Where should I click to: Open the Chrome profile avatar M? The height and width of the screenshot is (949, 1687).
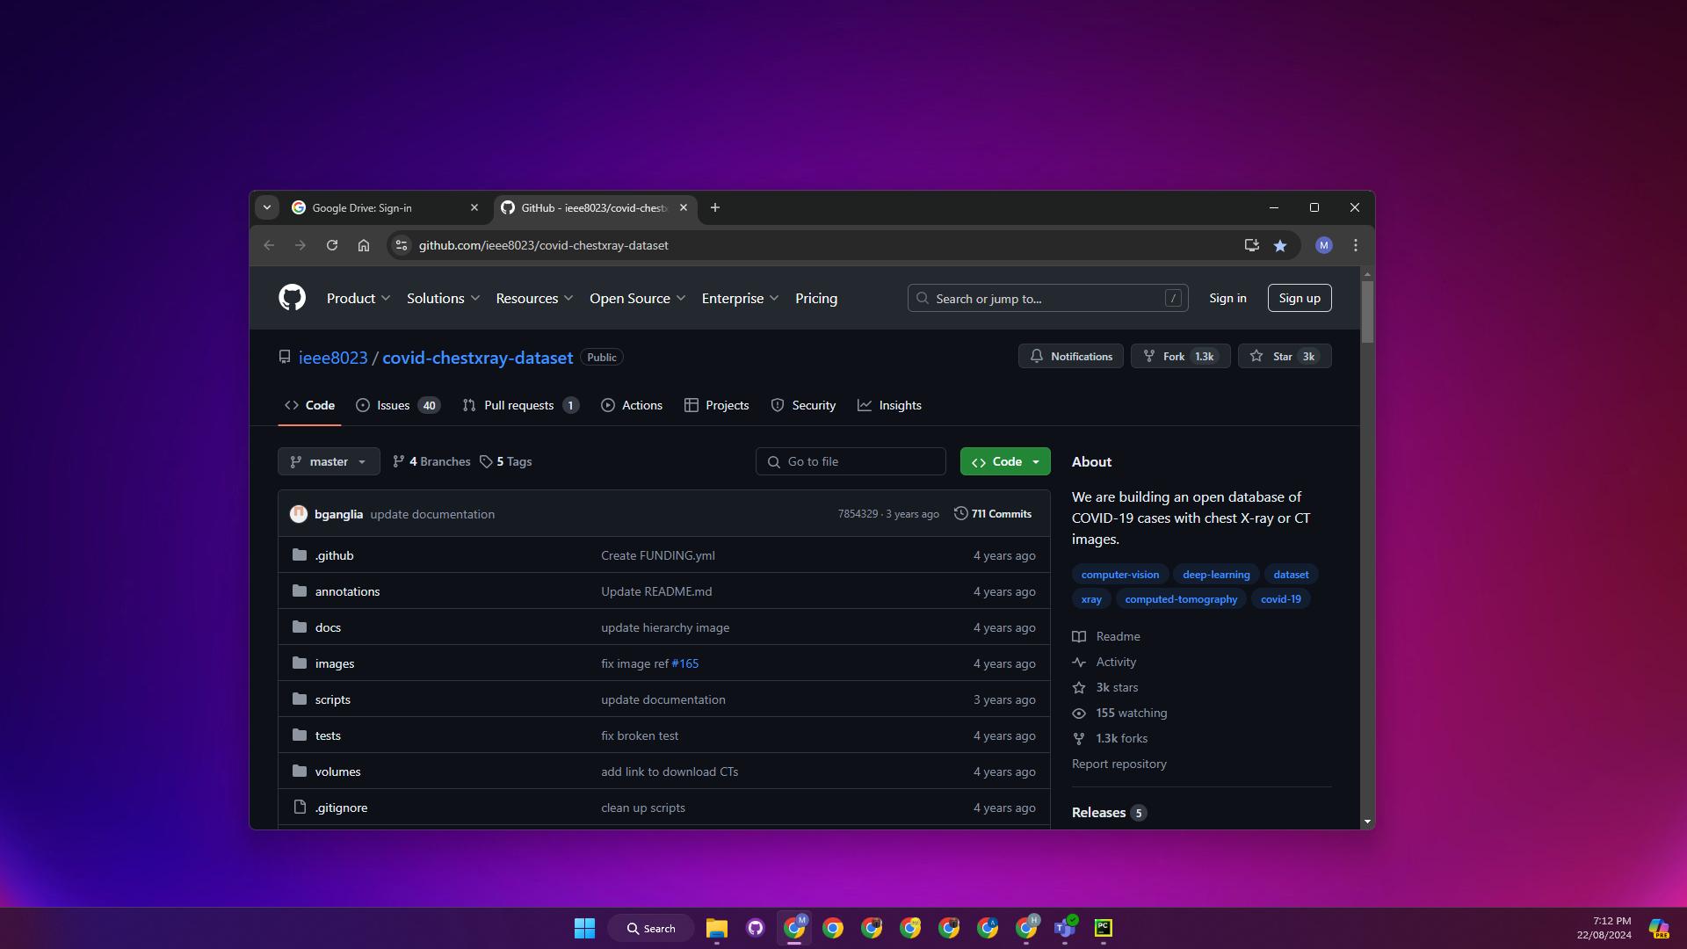coord(1324,245)
